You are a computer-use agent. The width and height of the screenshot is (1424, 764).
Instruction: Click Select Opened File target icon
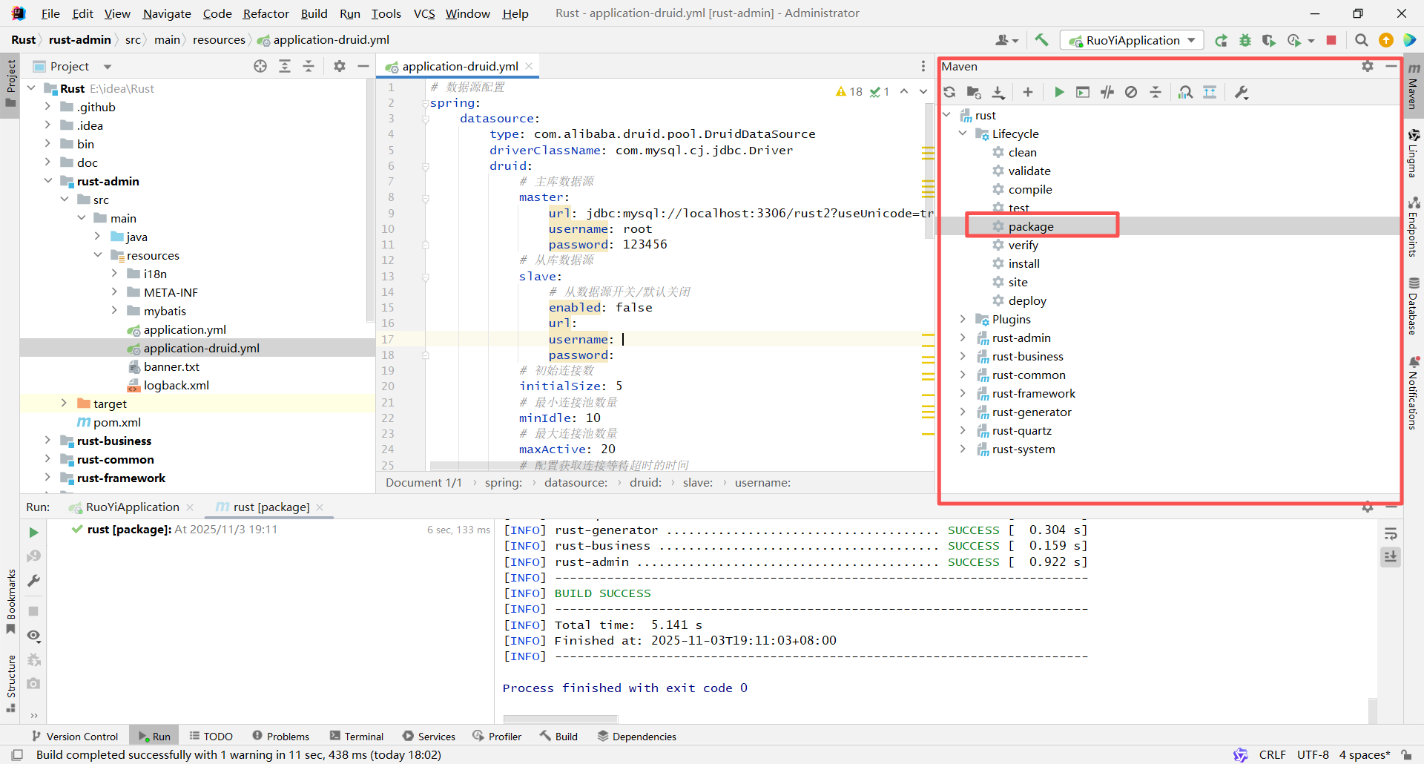(260, 66)
